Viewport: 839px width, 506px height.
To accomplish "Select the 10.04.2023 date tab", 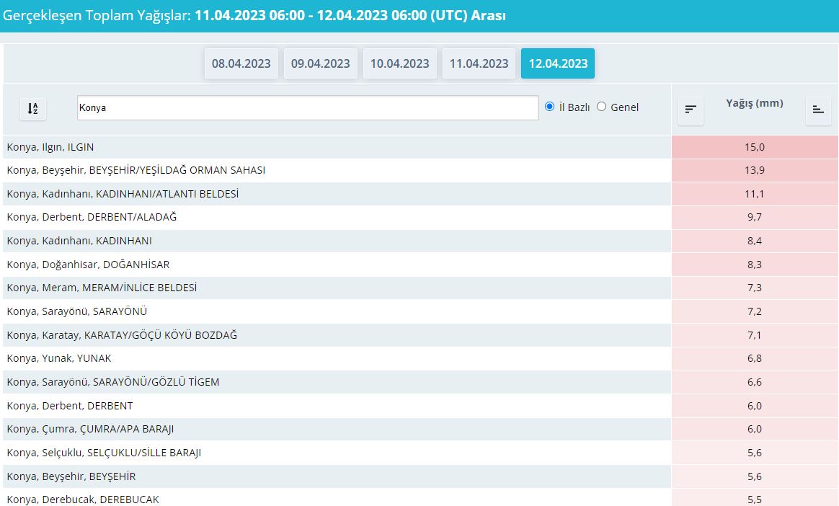I will click(400, 63).
